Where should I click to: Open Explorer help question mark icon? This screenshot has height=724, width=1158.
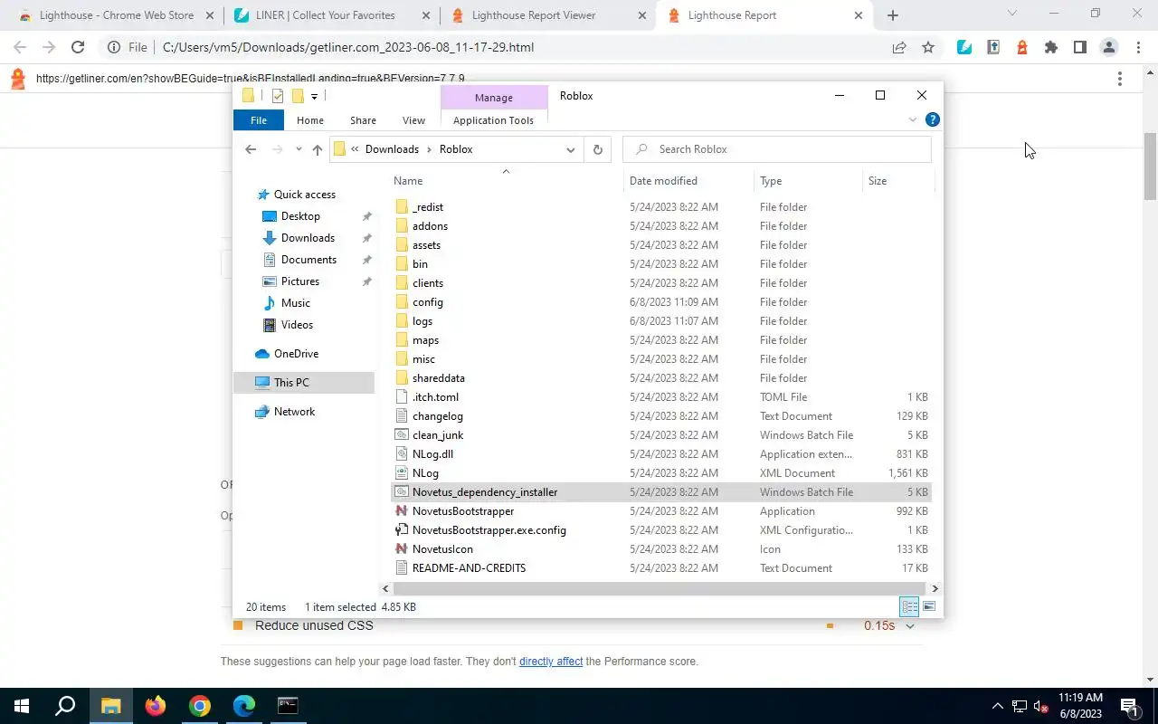pyautogui.click(x=933, y=119)
